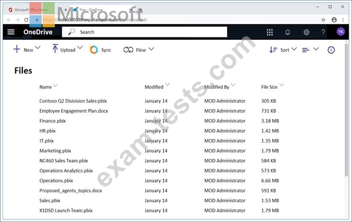The height and width of the screenshot is (222, 352).
Task: Go forward in browser history
Action: pyautogui.click(x=18, y=20)
